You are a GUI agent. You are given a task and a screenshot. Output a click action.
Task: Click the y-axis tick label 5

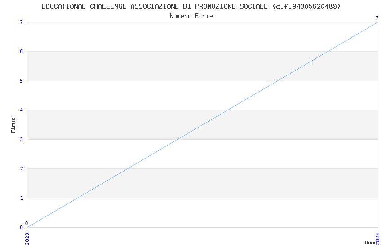21,81
